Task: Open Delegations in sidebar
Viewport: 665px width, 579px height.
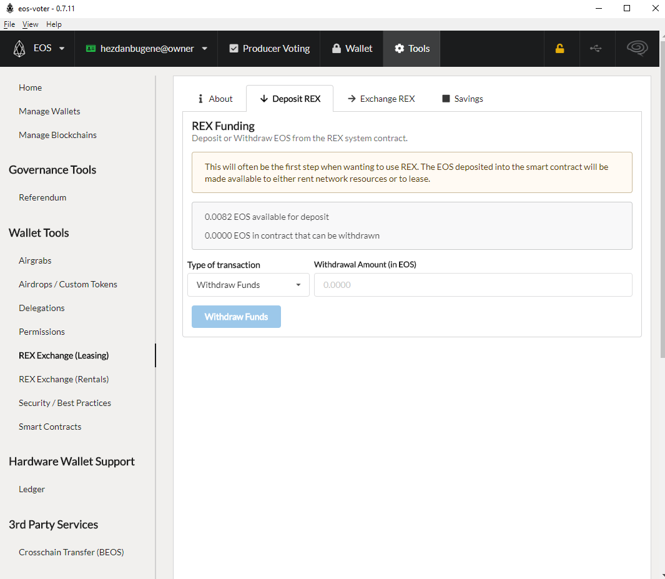Action: [x=42, y=308]
